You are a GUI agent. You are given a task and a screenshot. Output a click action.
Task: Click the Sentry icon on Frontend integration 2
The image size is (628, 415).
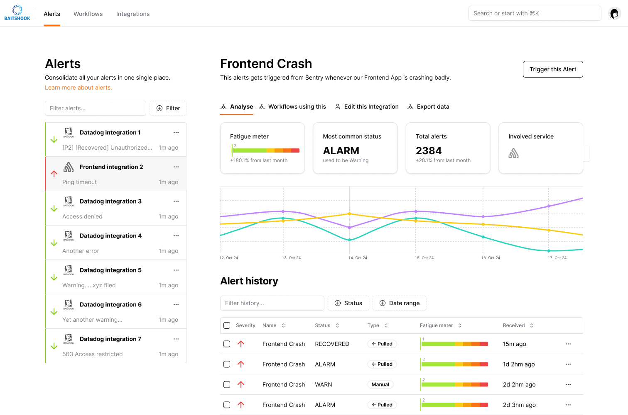pos(69,167)
